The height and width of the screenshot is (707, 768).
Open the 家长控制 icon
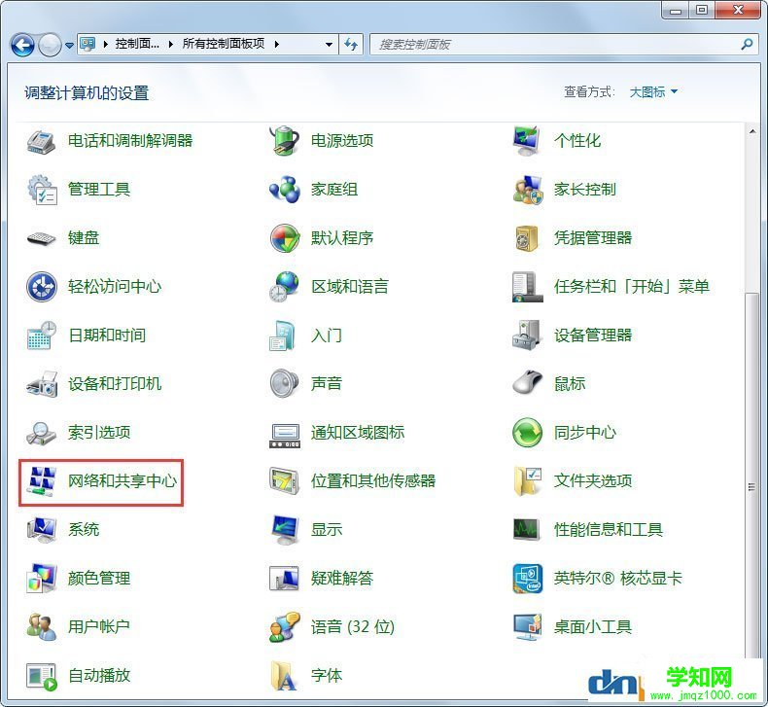528,190
